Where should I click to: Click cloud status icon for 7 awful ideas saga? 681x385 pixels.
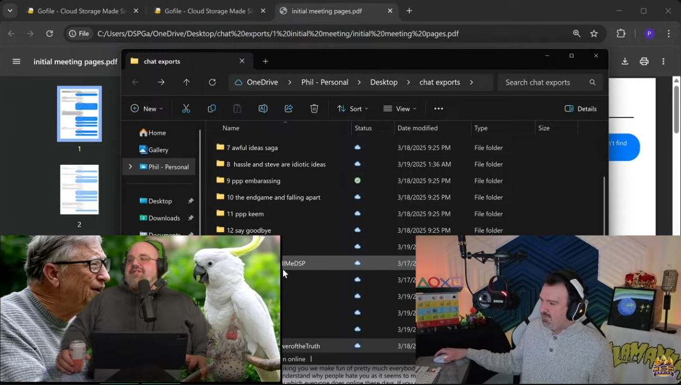point(357,148)
